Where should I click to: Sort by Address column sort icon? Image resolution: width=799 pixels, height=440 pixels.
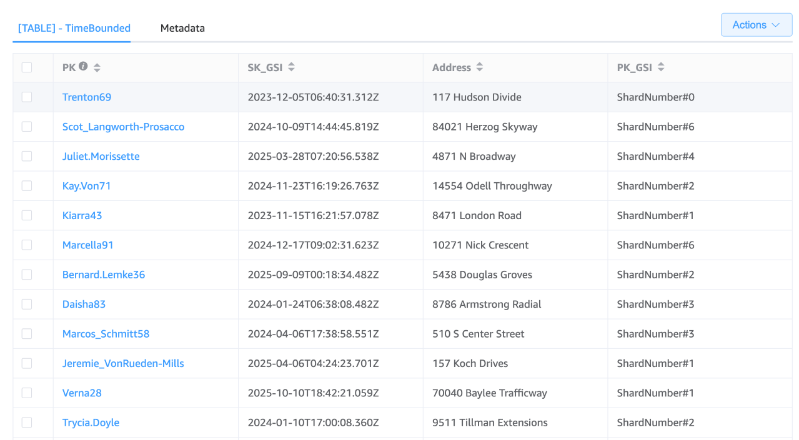(479, 67)
